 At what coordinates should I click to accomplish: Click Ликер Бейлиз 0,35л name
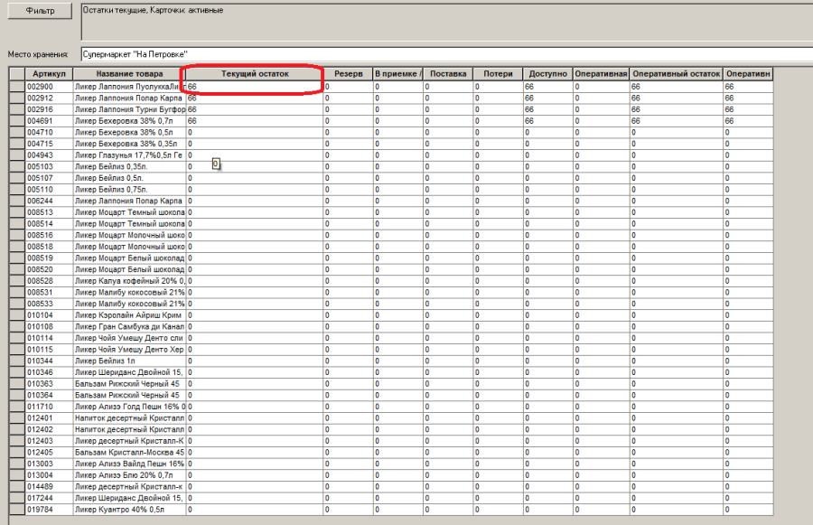[129, 166]
